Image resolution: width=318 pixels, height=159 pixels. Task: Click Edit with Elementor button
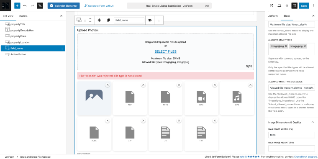click(x=64, y=6)
